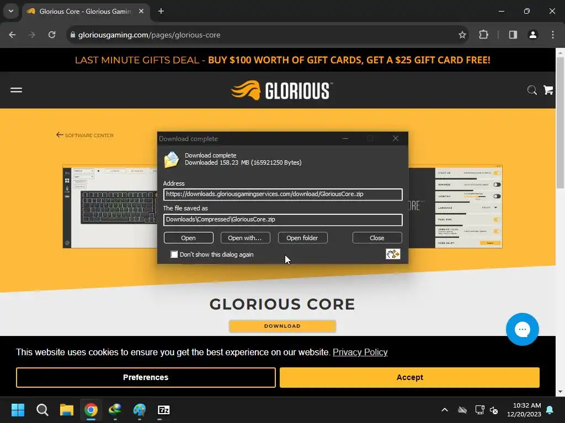Toggle Chrome side panel

[513, 35]
